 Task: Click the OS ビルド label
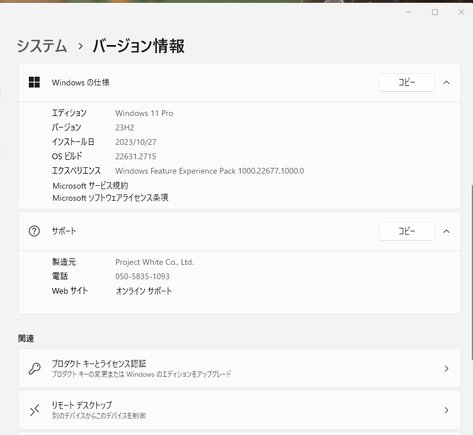(x=67, y=156)
